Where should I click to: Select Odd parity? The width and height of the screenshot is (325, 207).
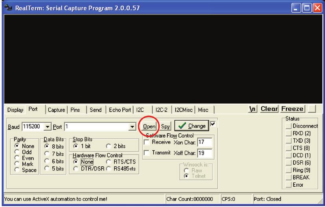pos(23,152)
